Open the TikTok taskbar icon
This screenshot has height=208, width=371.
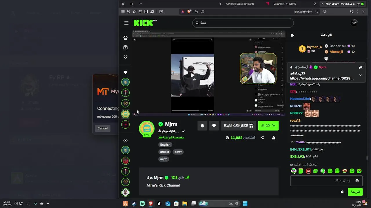[x=159, y=204]
